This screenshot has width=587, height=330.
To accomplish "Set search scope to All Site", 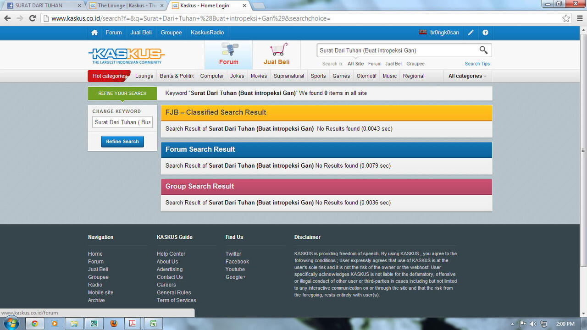I will pyautogui.click(x=355, y=64).
